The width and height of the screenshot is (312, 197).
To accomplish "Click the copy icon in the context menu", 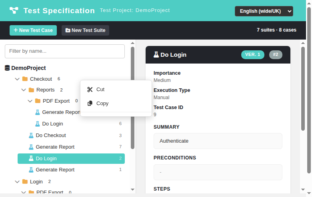I will coord(90,103).
